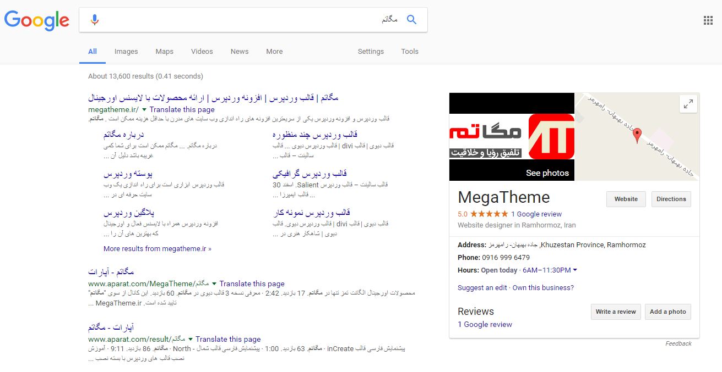
Task: Open the 'آپارات - مگاتم' result title
Action: (111, 328)
